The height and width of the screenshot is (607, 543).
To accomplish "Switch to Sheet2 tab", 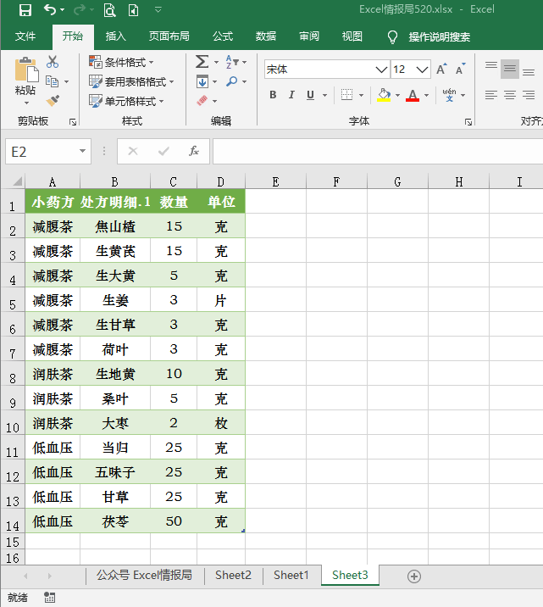I will (x=233, y=576).
